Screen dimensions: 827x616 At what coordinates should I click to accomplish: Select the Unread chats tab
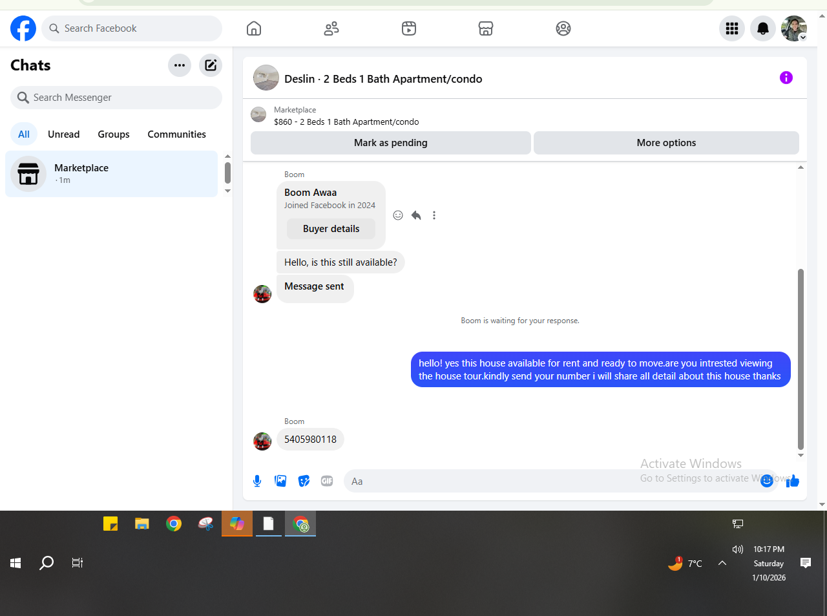tap(64, 134)
